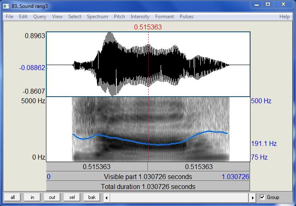This screenshot has width=296, height=206.
Task: Click the scrollbar left arrow
Action: (x=106, y=198)
